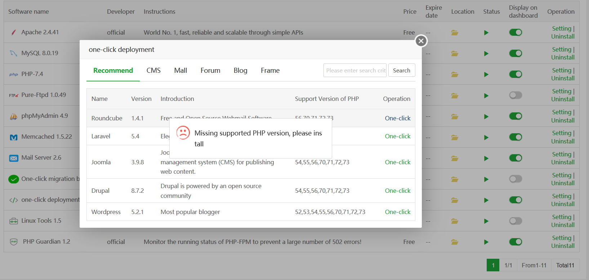Enable dashboard display for Pure-Ftpd 1.0.49
This screenshot has height=280, width=589.
click(x=516, y=95)
